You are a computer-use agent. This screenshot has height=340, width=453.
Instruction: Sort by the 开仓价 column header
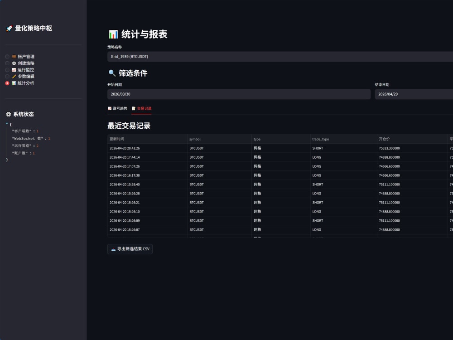coord(412,139)
